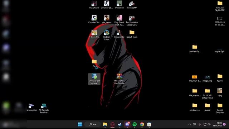Select the javeed folder

(x=207, y=107)
